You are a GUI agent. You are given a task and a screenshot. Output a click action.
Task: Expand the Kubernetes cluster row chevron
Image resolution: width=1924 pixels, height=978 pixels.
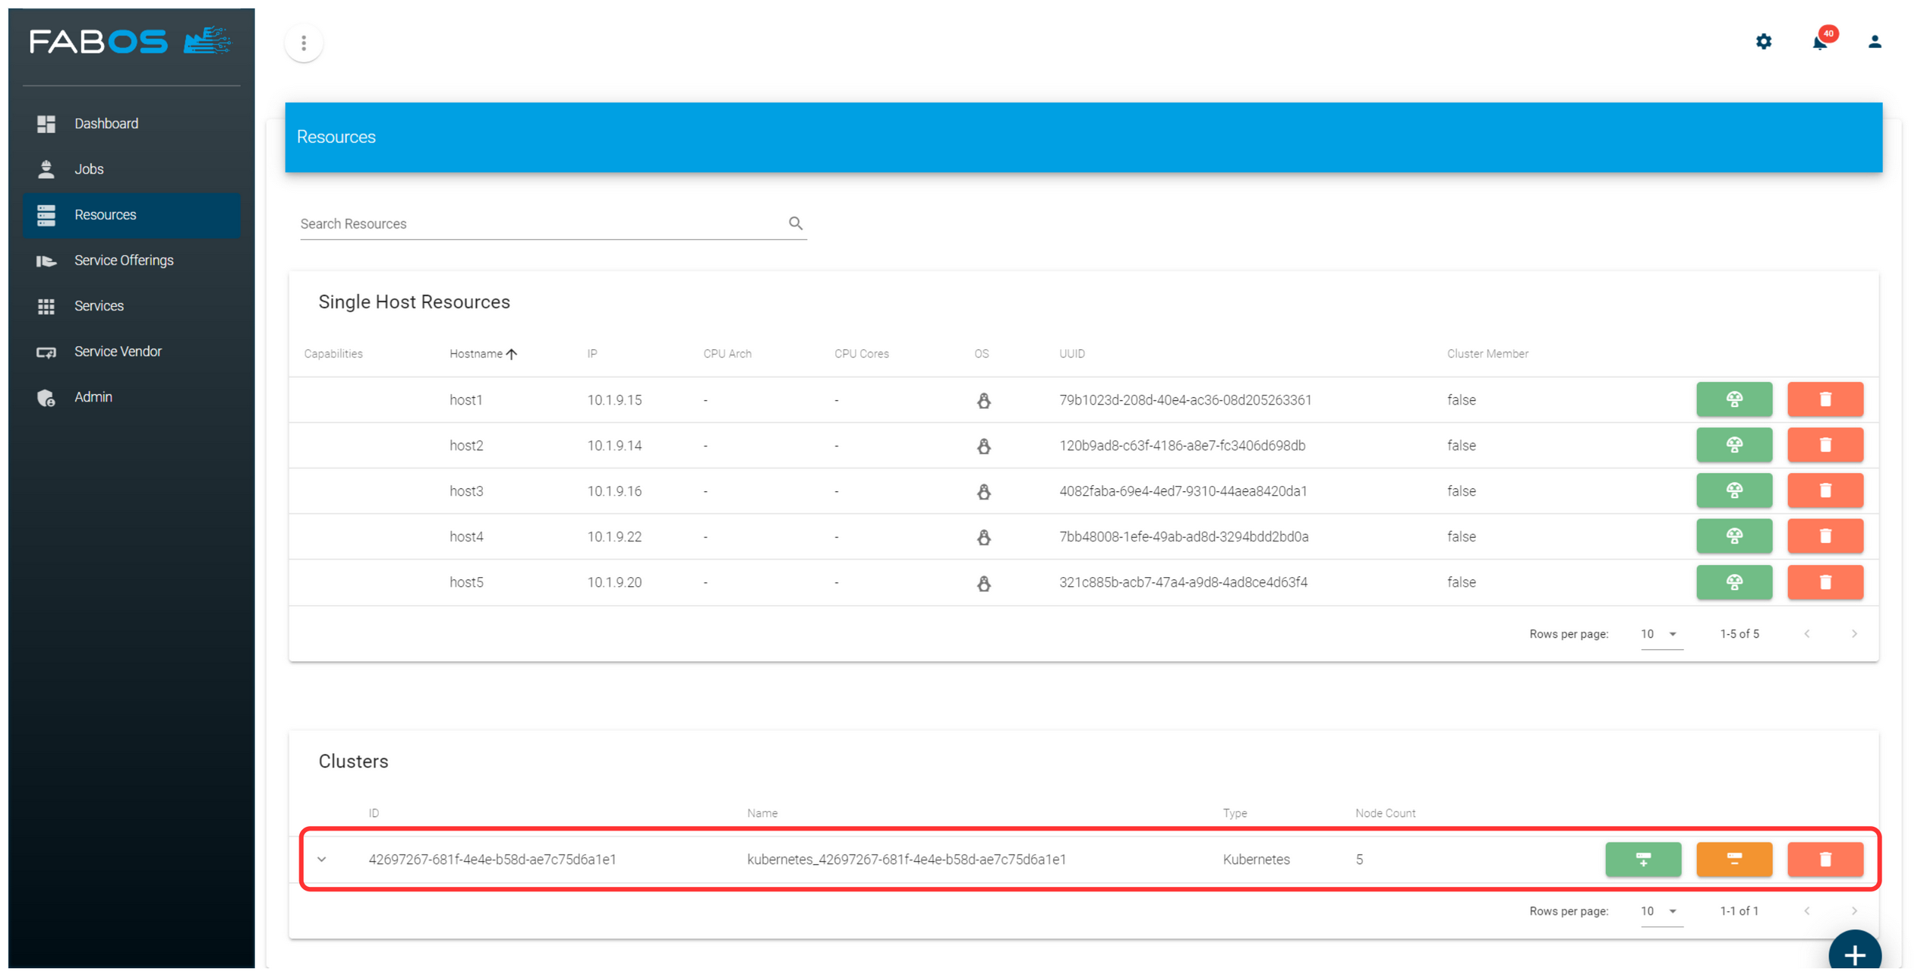coord(323,859)
